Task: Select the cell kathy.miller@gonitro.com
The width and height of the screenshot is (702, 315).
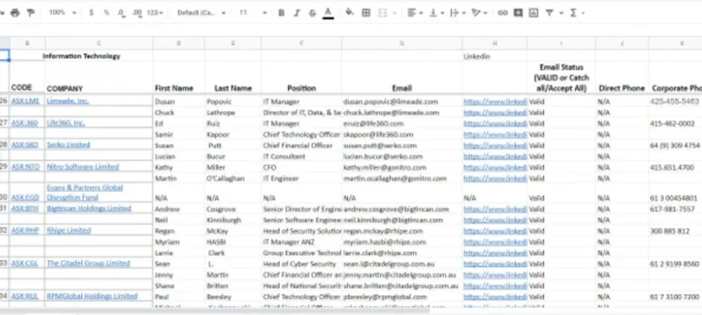Action: click(401, 167)
